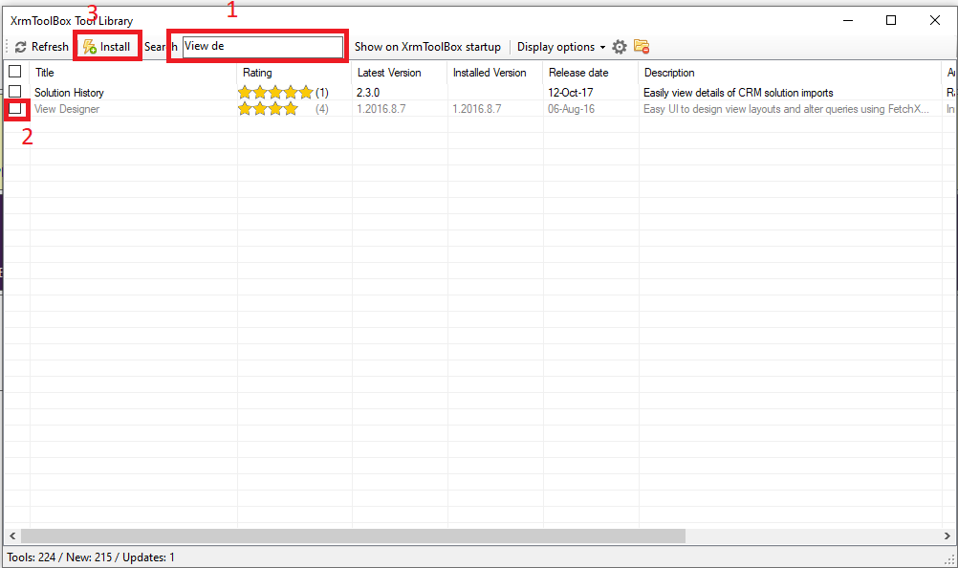Click the Install button
Image resolution: width=958 pixels, height=568 pixels.
pyautogui.click(x=107, y=47)
